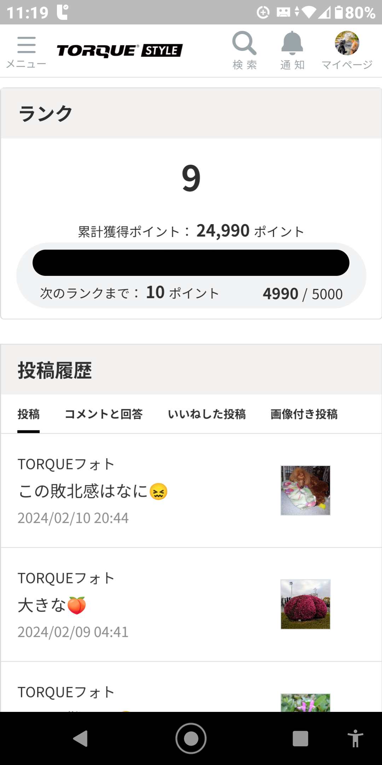Tap the 2024/02/10 20:44 post date
Viewport: 382px width, 765px height.
coord(73,518)
